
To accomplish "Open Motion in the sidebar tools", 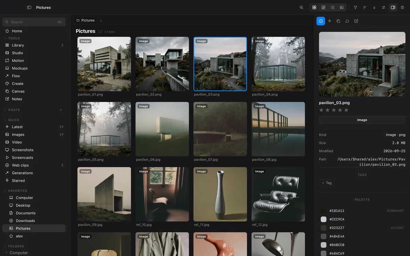I will coord(34,60).
